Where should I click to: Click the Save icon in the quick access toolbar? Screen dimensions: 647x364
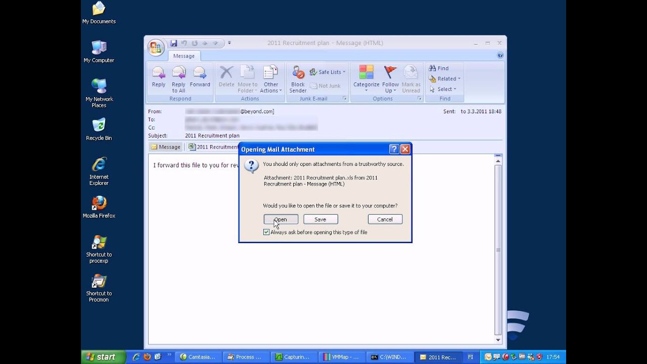(x=174, y=43)
